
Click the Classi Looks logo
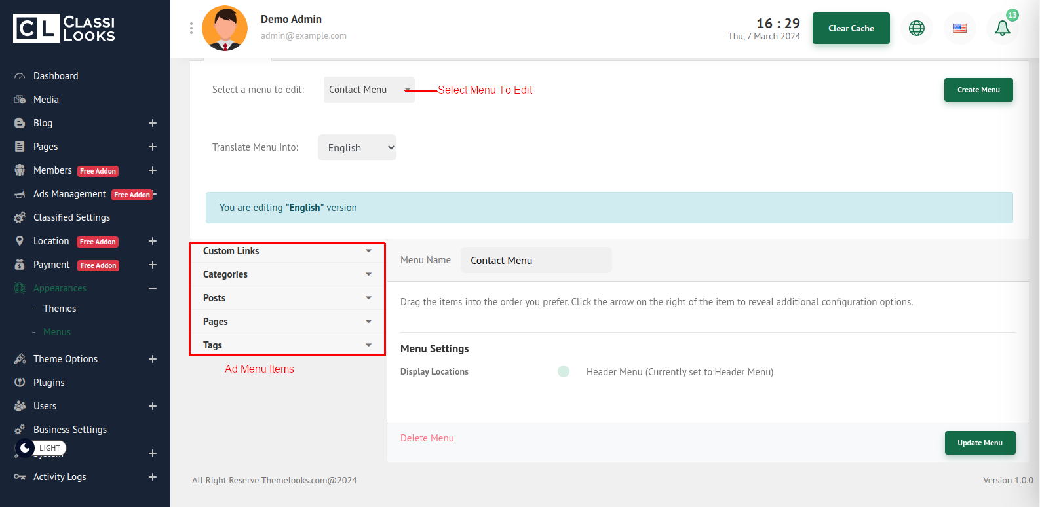coord(64,28)
